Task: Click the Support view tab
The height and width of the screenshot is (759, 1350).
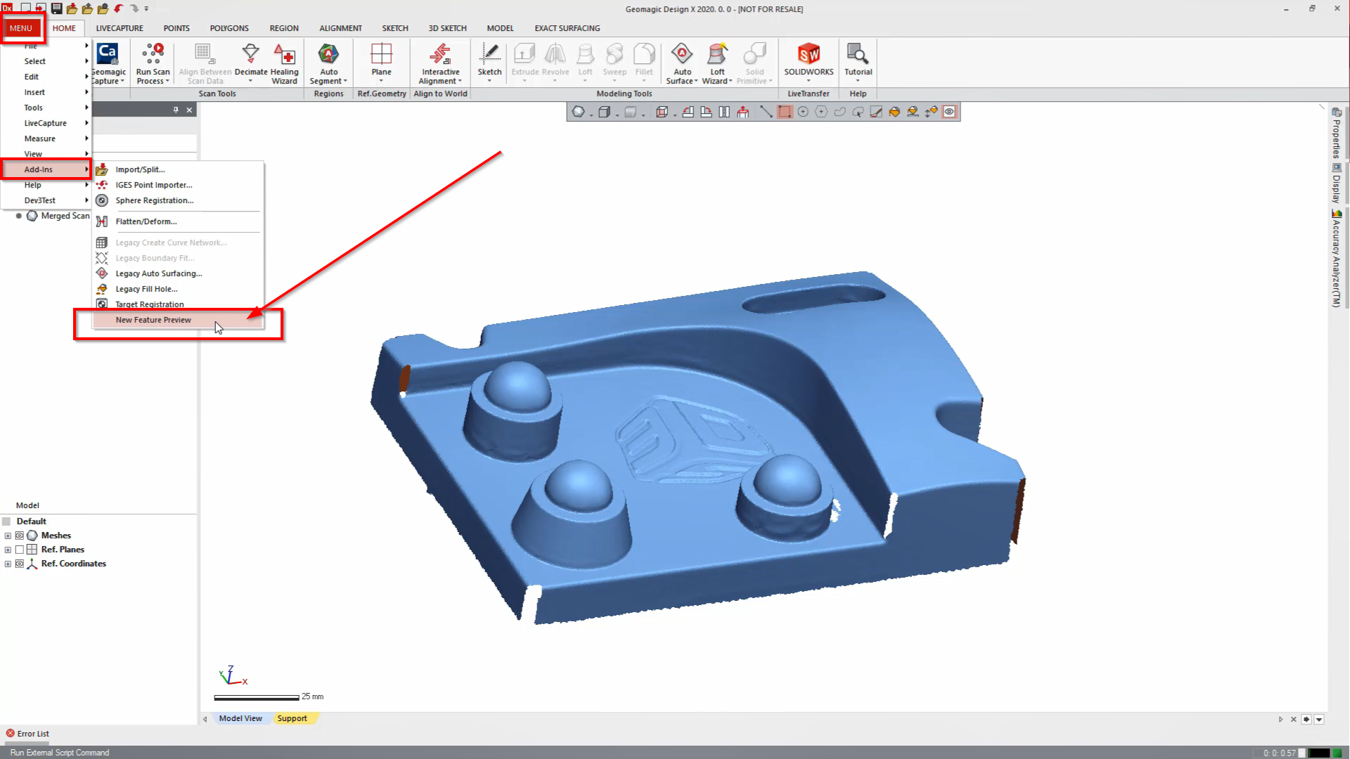Action: (292, 718)
